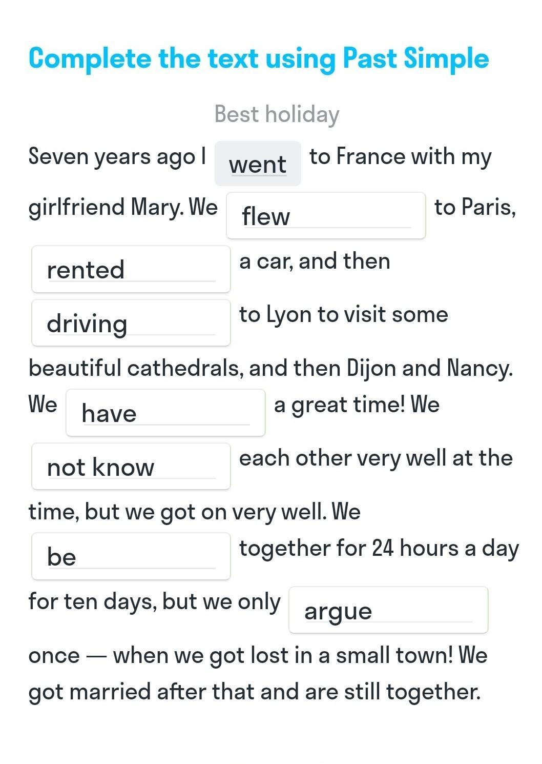Click the 'Best holiday' subtitle
The height and width of the screenshot is (764, 542).
pyautogui.click(x=277, y=114)
